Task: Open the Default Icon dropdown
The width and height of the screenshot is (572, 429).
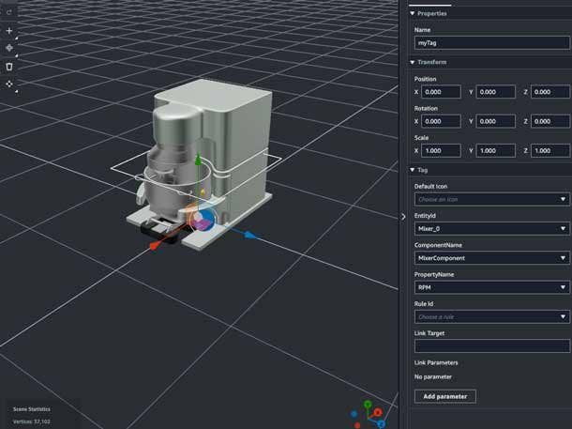Action: [x=491, y=199]
